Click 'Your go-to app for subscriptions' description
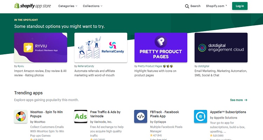Viewport: 263px width, 140px height. pos(228,127)
